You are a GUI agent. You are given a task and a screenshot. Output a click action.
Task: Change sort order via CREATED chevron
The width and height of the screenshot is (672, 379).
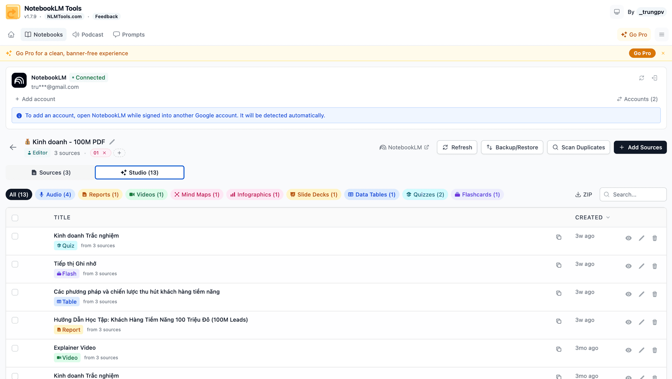click(x=608, y=217)
